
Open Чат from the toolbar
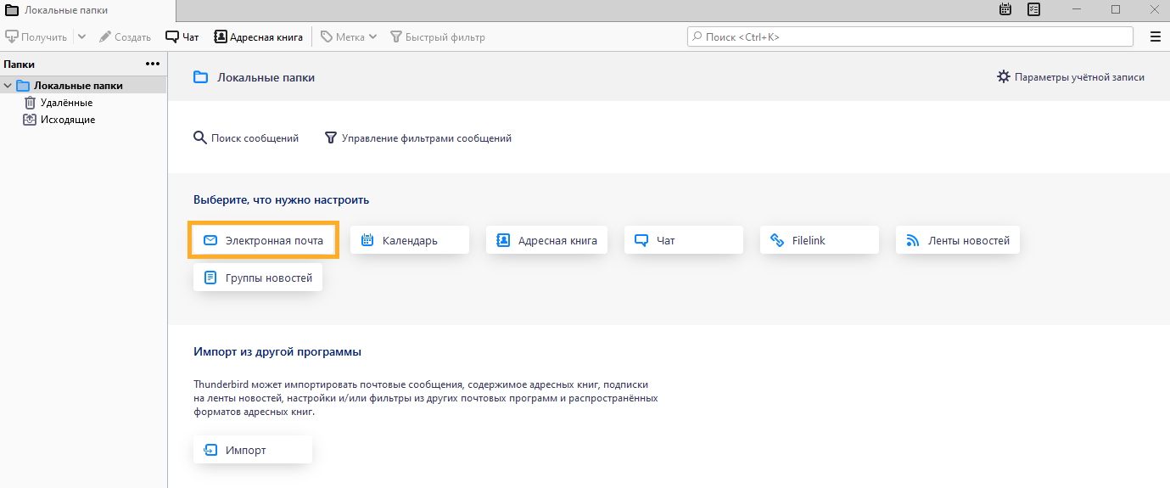(x=182, y=36)
